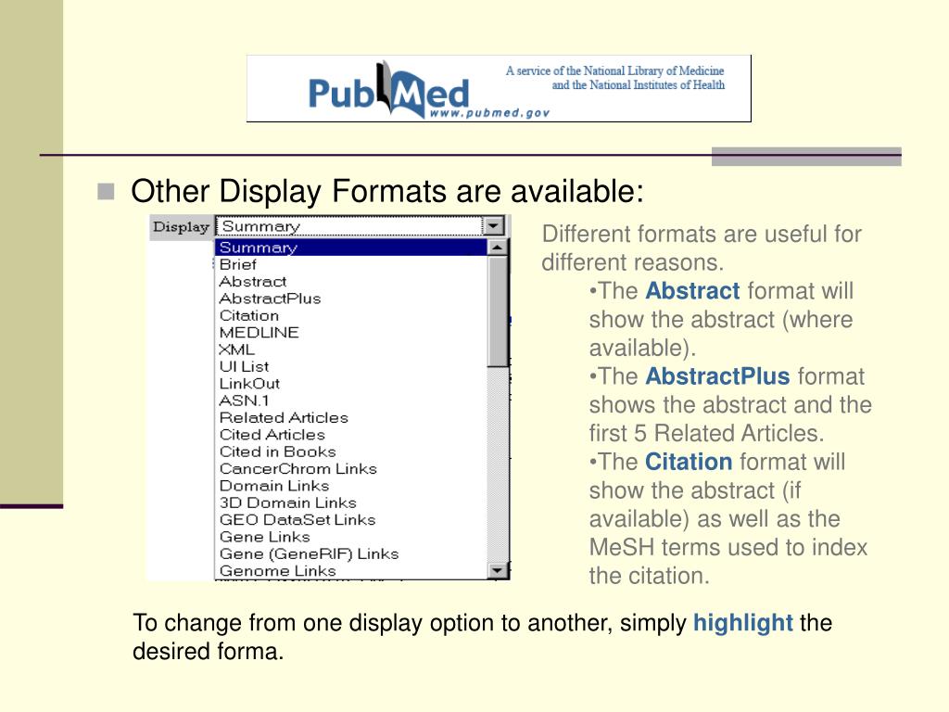Click the blue Citation keyword
The width and height of the screenshot is (949, 712).
[689, 462]
